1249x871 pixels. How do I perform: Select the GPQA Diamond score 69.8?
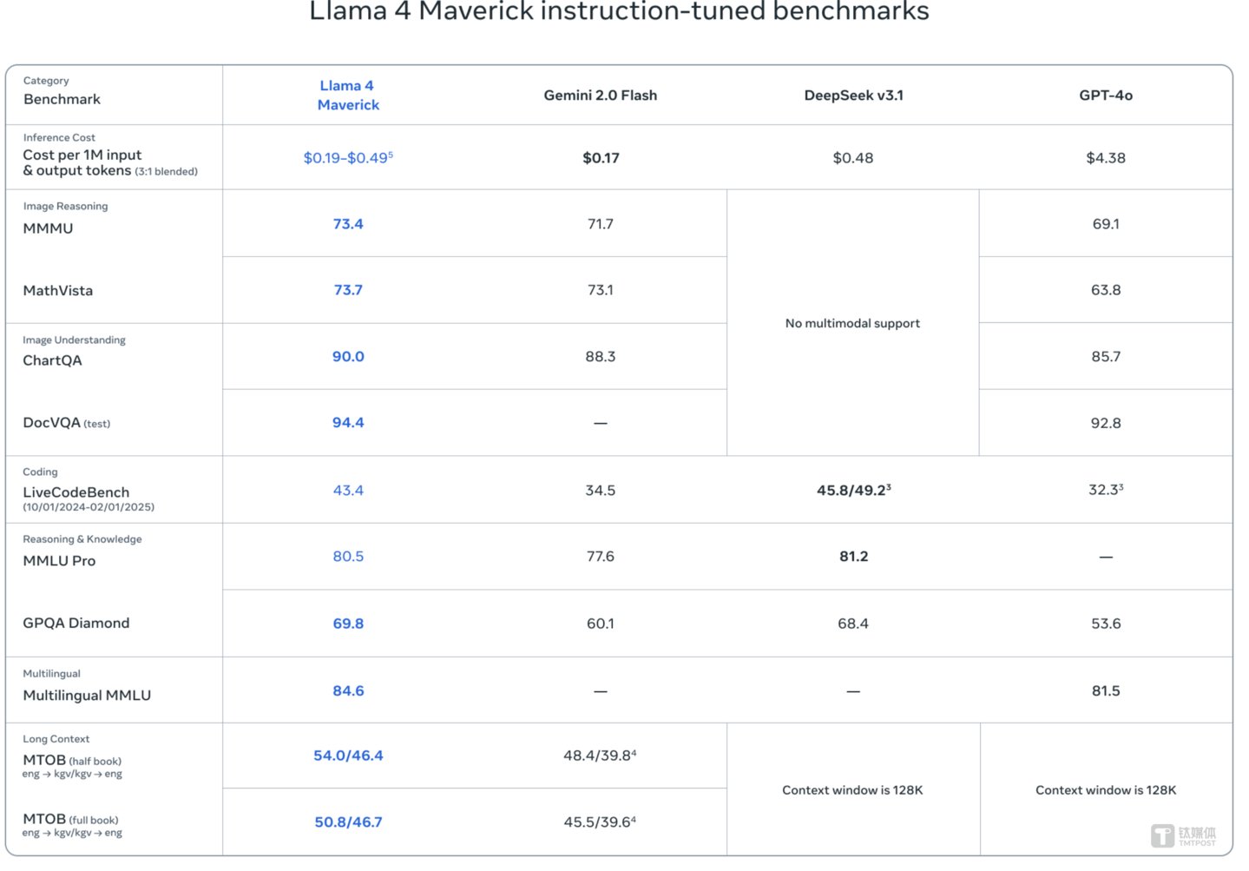[348, 624]
